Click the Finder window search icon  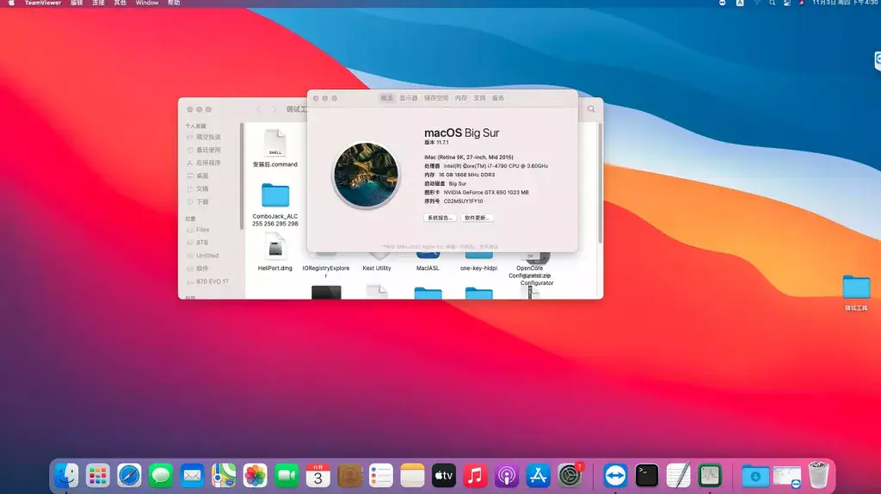point(591,109)
